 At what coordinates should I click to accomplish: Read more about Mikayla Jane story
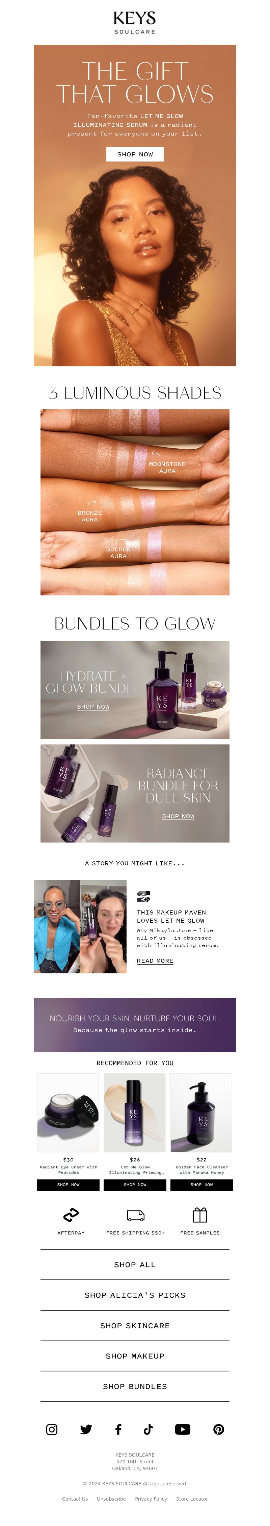(x=155, y=960)
